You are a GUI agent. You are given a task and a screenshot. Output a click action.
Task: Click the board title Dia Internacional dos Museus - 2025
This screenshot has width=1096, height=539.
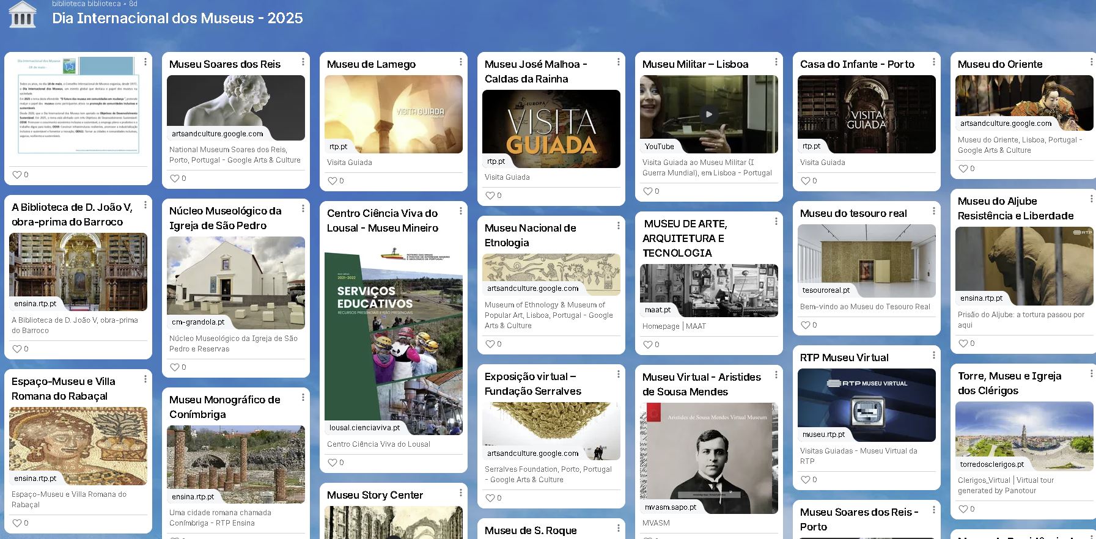click(177, 18)
